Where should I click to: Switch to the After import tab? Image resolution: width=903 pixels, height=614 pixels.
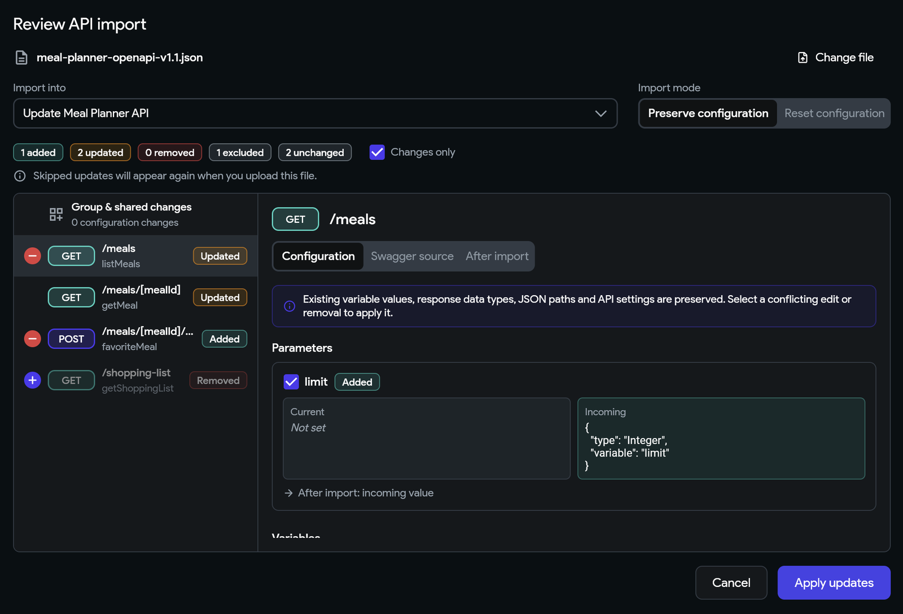click(497, 256)
